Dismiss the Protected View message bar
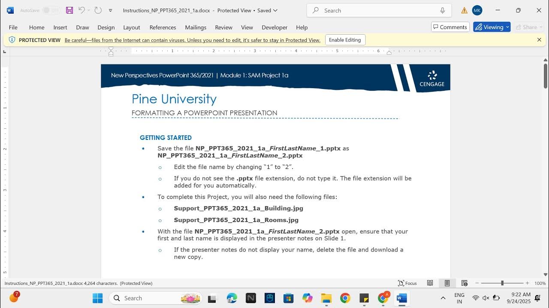This screenshot has width=549, height=308. [539, 40]
